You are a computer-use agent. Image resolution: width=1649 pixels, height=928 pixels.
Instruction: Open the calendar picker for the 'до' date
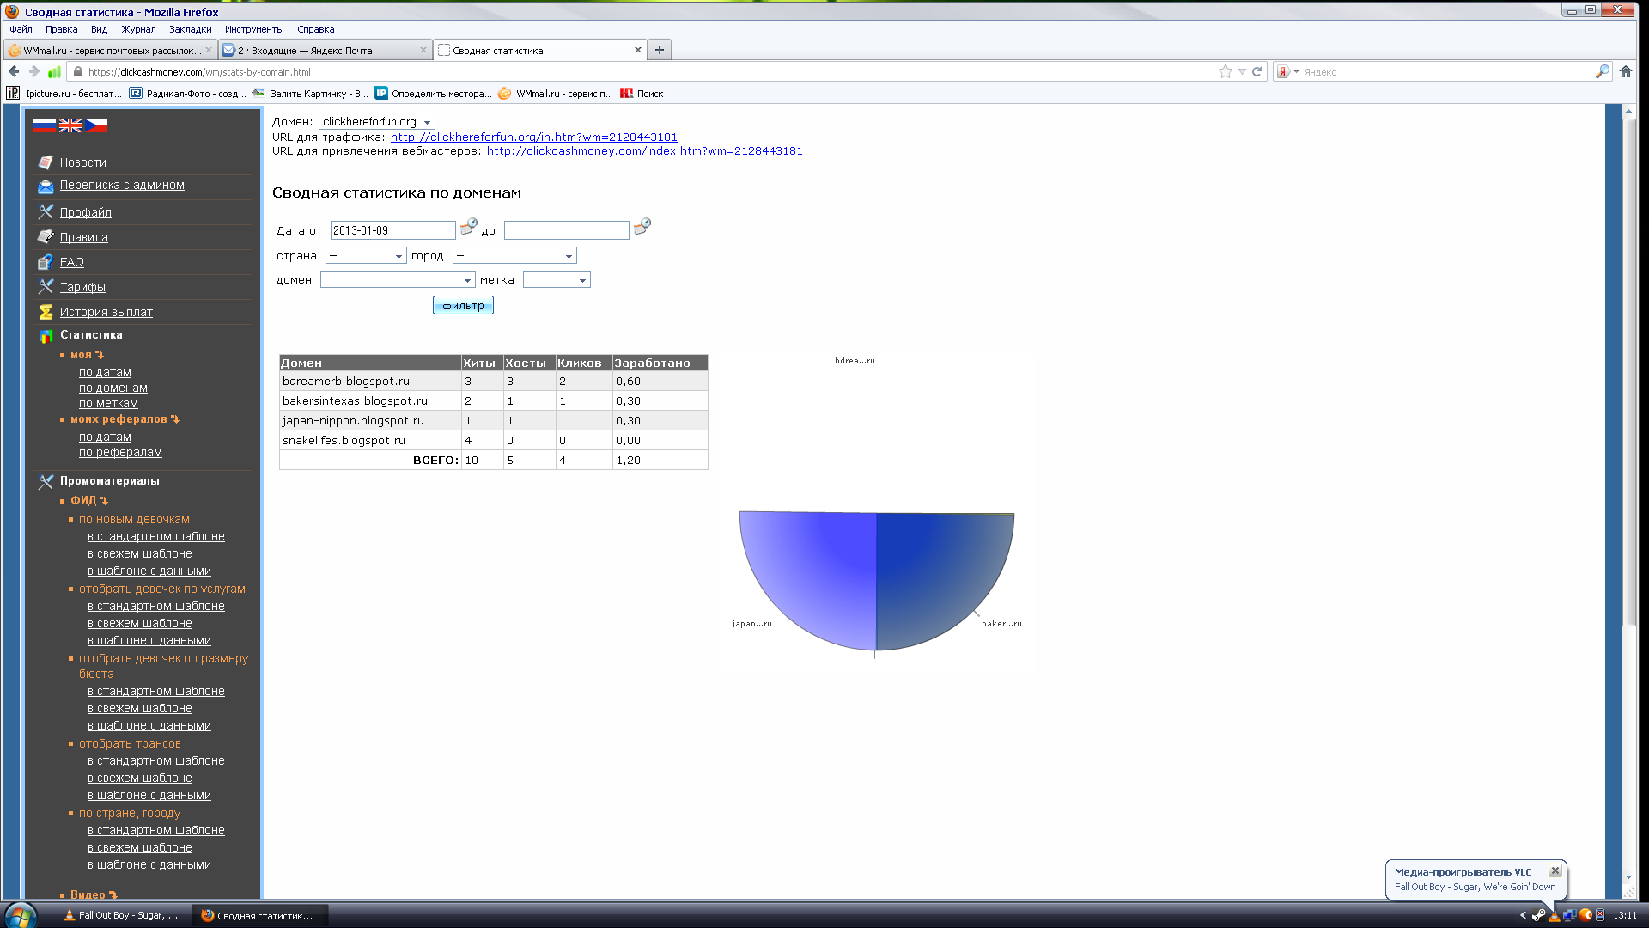pyautogui.click(x=642, y=227)
